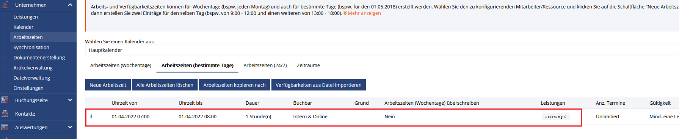Click the 1 Stunde(n) duration cell
Viewport: 679px width, 139px height.
(258, 117)
